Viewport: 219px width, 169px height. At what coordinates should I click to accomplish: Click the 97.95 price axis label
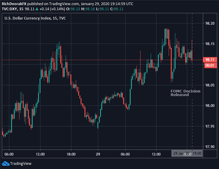210,126
